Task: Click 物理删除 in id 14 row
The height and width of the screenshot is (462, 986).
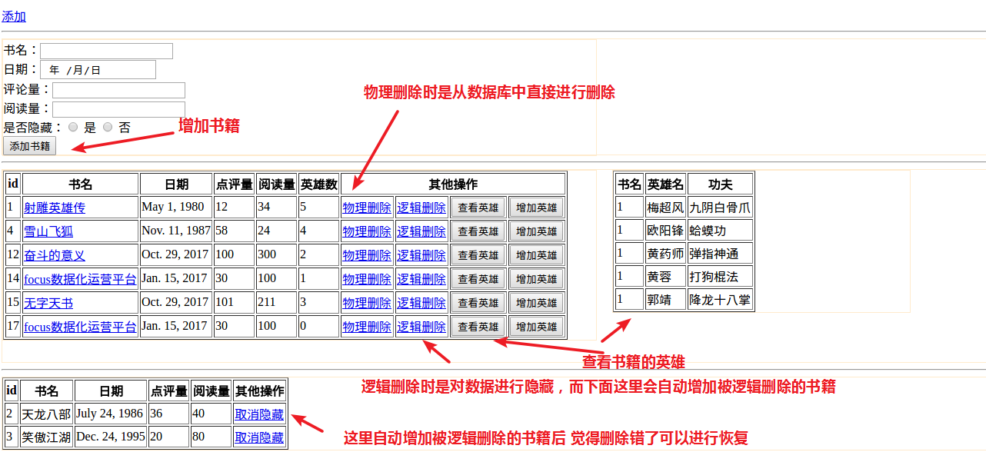Action: tap(367, 279)
